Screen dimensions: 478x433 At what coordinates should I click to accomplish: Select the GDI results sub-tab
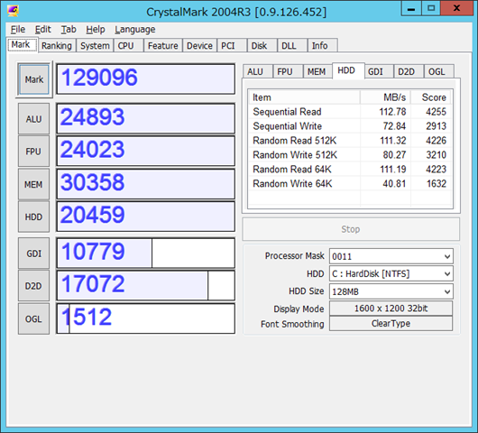coord(375,71)
